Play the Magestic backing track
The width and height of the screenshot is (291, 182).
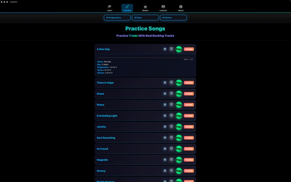(179, 160)
